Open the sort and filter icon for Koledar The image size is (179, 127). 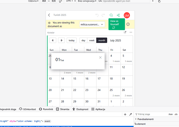125,32
